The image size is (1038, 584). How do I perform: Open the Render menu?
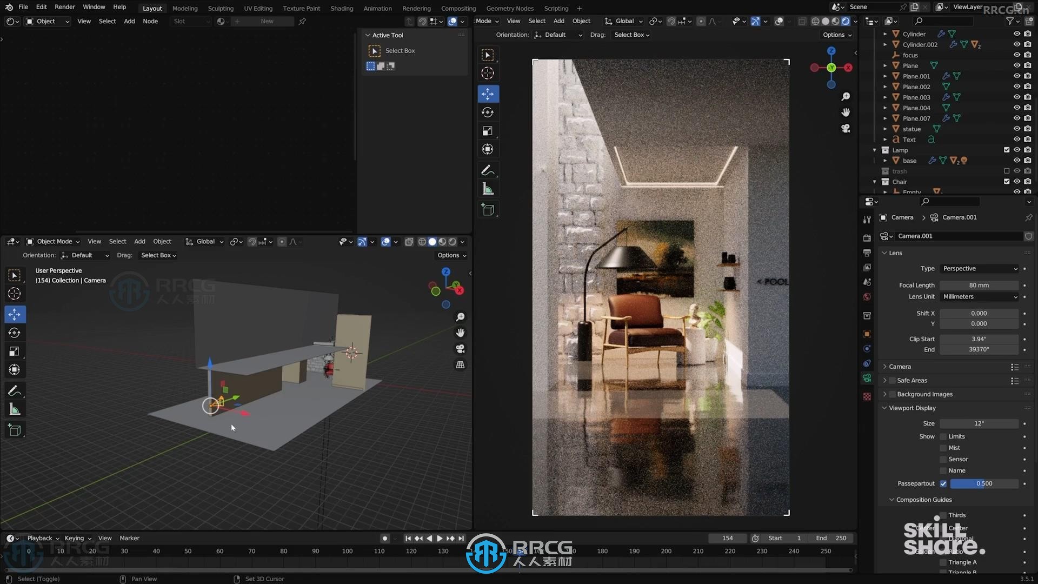pyautogui.click(x=65, y=7)
